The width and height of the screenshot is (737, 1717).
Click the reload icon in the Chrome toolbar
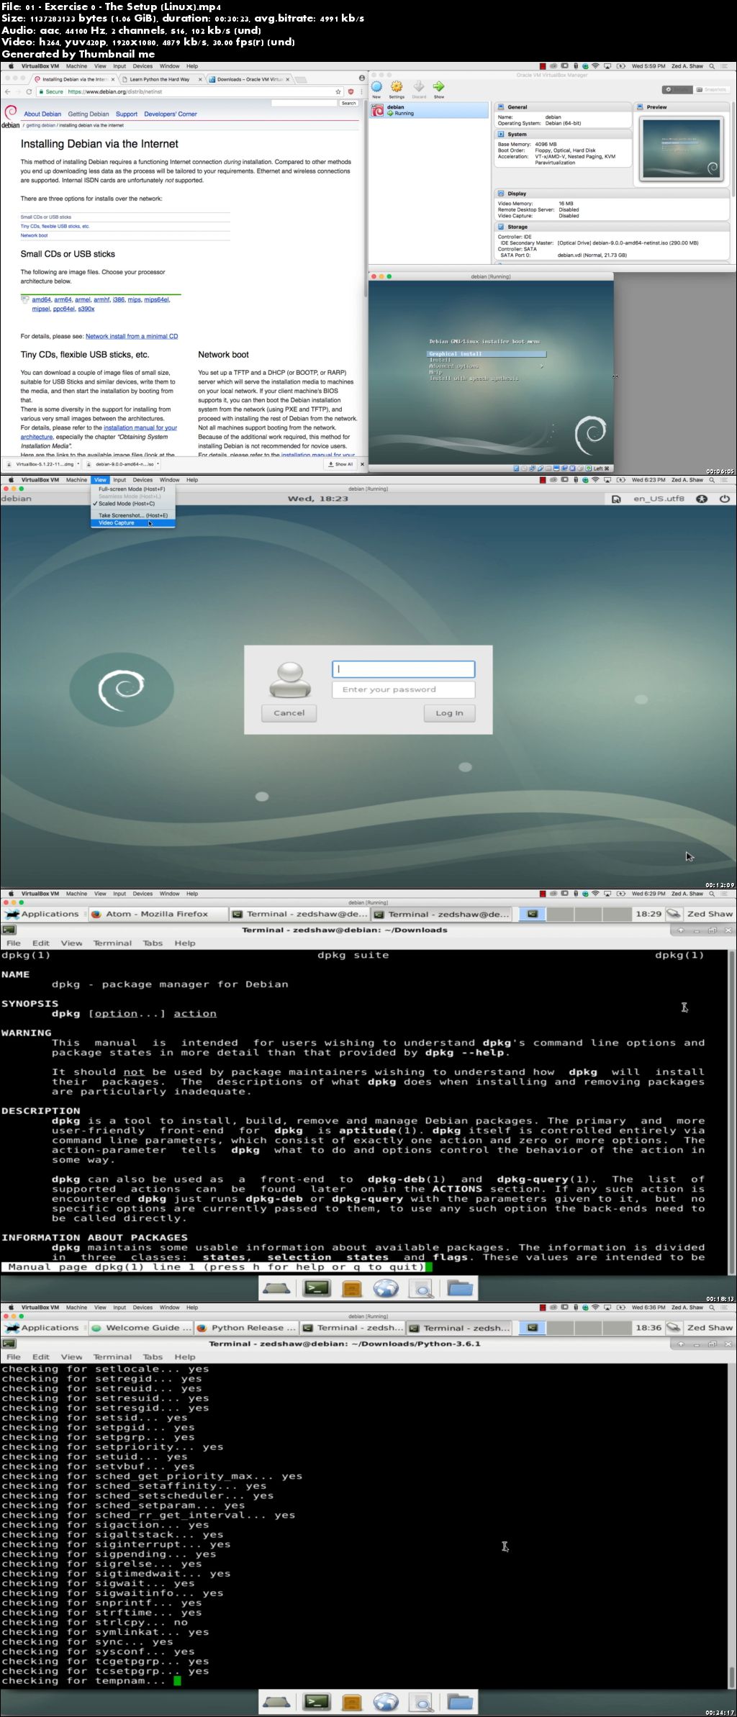tap(29, 91)
